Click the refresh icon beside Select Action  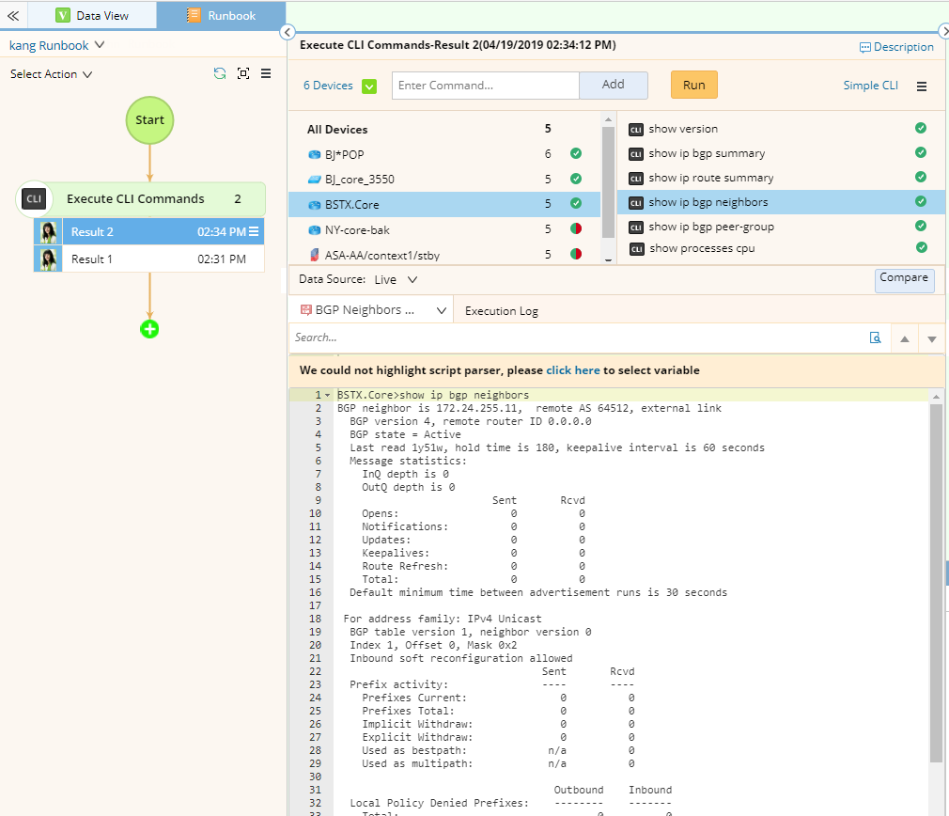(220, 73)
